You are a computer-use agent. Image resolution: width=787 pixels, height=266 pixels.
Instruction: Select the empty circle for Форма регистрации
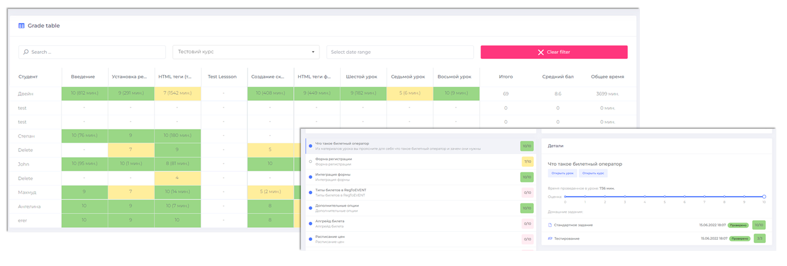pyautogui.click(x=310, y=161)
